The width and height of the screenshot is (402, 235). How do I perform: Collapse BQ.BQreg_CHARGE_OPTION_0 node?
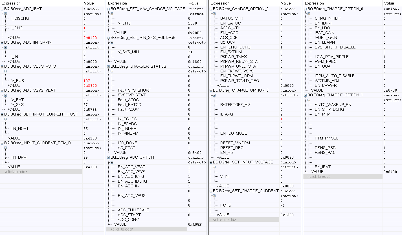coord(306,9)
